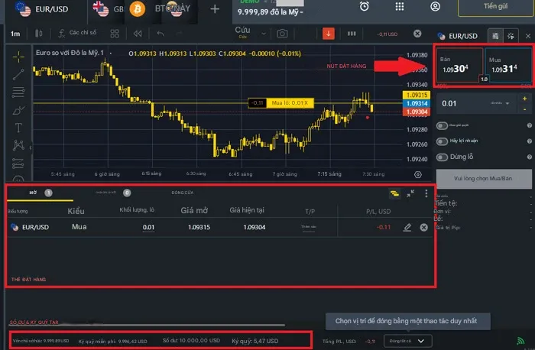Screen dimensions: 535x350
Task: Click the rewind replay icon
Action: (x=138, y=34)
